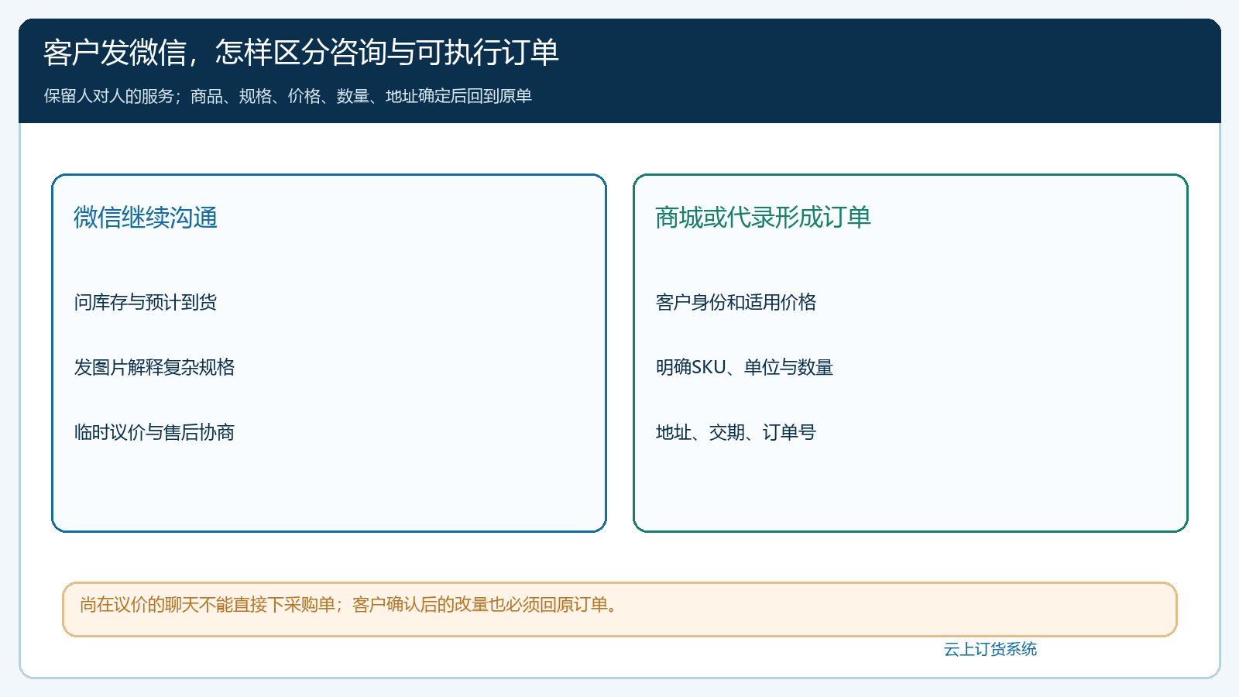Select the line 发图片解释复杂规格
Image resolution: width=1239 pixels, height=697 pixels.
pyautogui.click(x=154, y=367)
